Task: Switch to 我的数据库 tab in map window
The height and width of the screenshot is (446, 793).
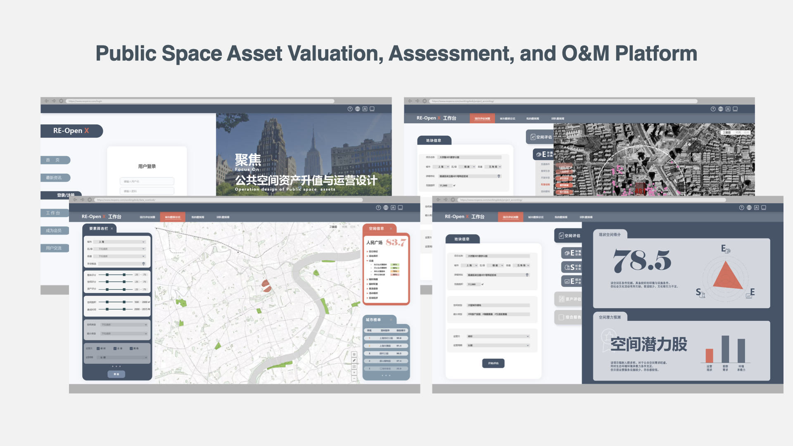Action: [x=198, y=217]
